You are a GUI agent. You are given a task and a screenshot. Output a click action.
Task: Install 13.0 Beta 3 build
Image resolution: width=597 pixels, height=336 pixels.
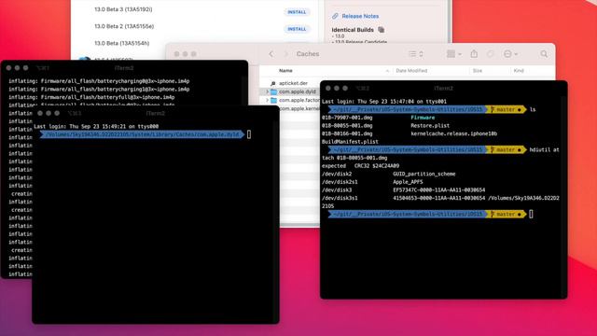click(297, 12)
